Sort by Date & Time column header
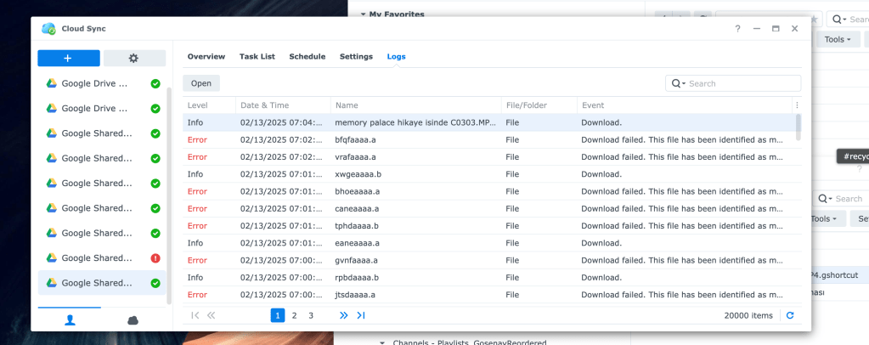Screen dimensions: 869x345 pyautogui.click(x=283, y=105)
